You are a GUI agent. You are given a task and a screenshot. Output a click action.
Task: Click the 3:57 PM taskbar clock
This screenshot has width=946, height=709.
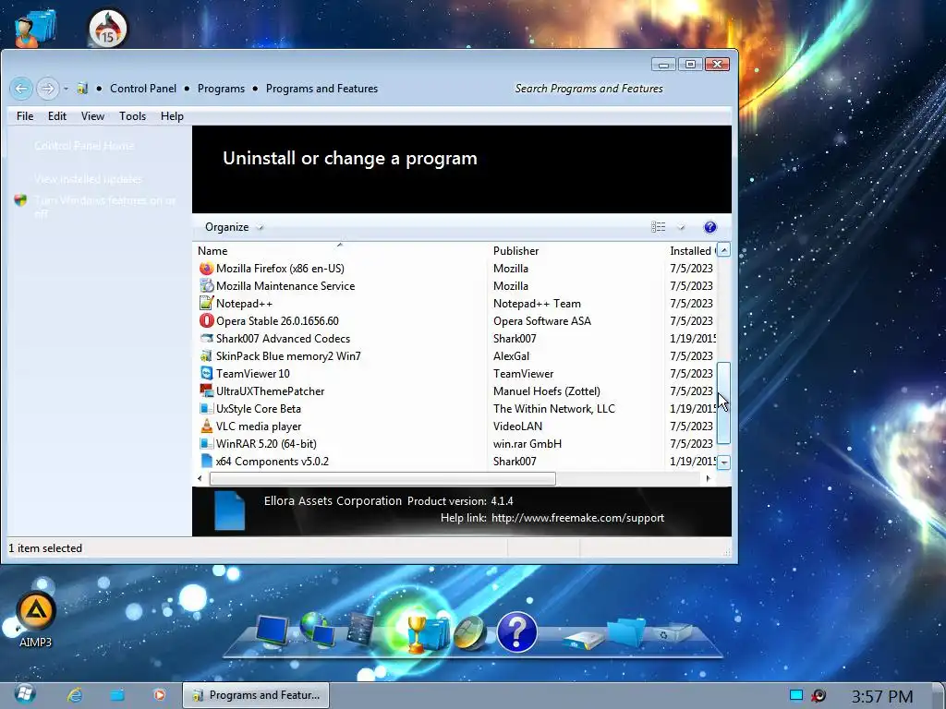881,697
